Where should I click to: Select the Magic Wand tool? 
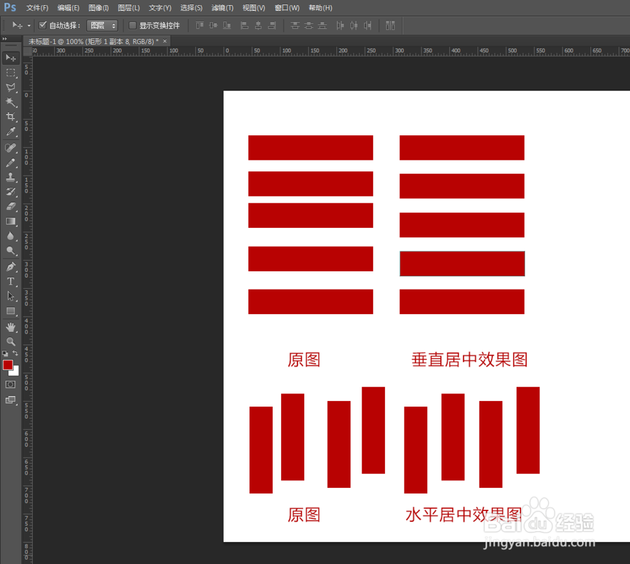pos(11,102)
